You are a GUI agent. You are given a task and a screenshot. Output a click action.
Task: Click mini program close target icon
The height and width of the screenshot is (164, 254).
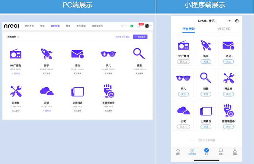[x=237, y=21]
